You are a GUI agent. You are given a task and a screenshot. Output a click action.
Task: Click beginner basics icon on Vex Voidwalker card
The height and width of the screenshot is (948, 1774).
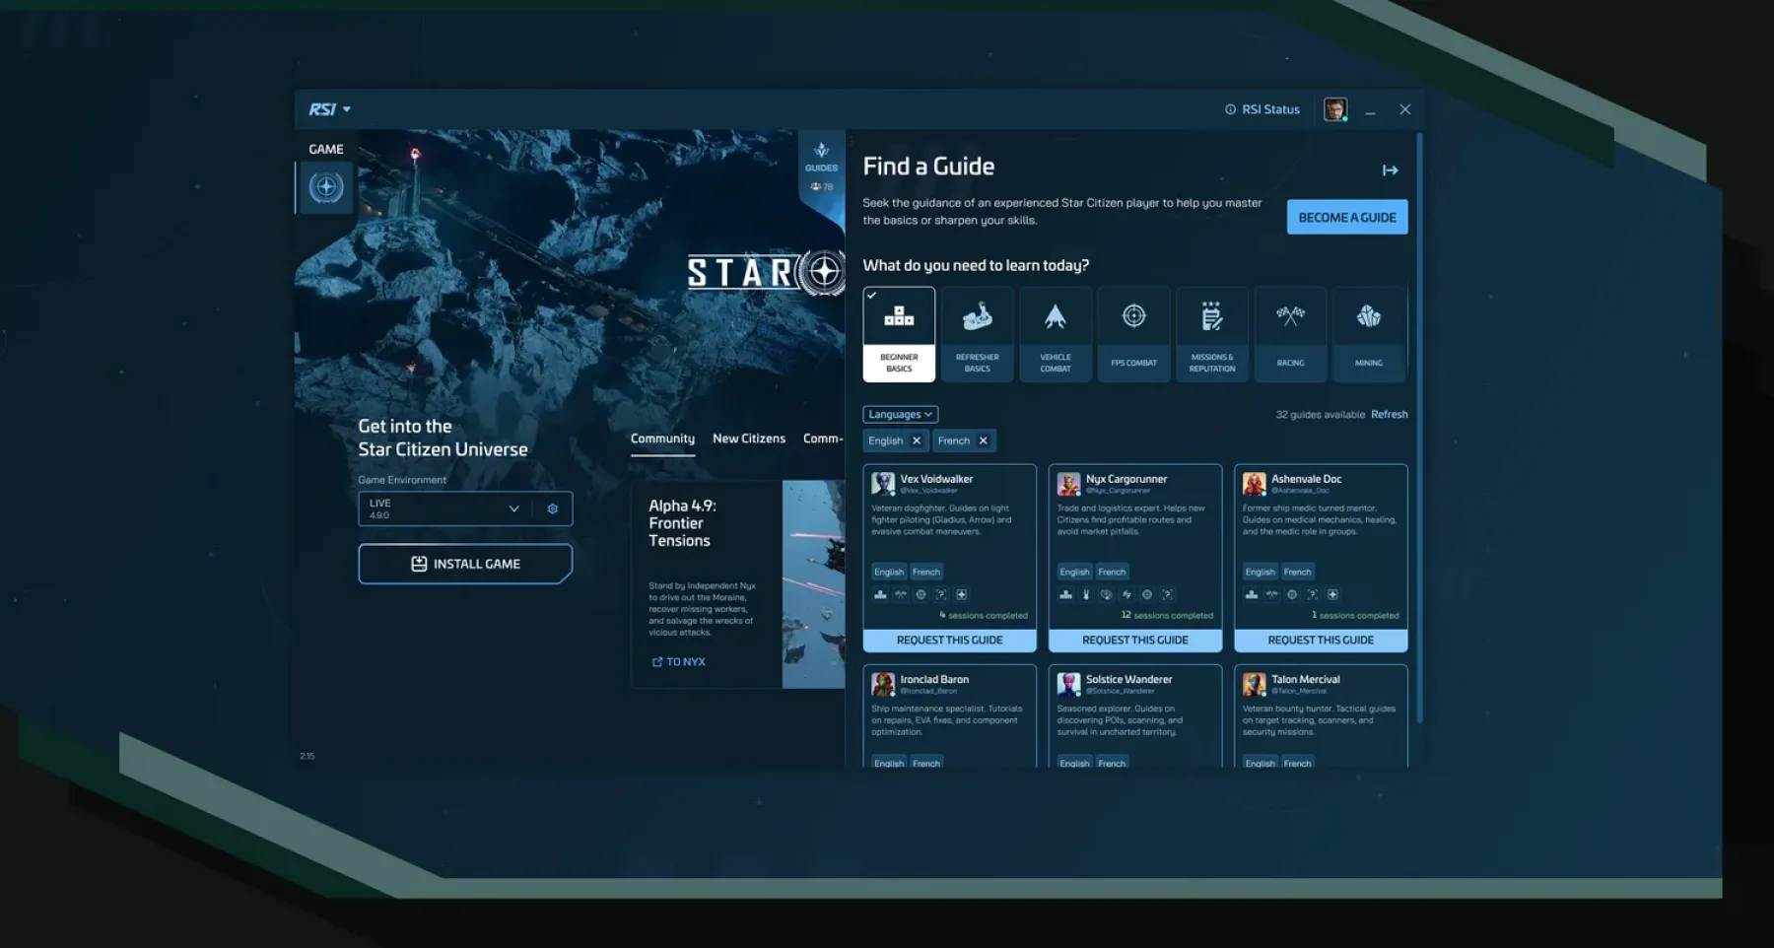coord(880,594)
